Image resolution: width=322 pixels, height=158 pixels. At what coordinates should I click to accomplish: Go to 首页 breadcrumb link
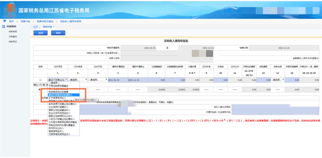coord(11,22)
